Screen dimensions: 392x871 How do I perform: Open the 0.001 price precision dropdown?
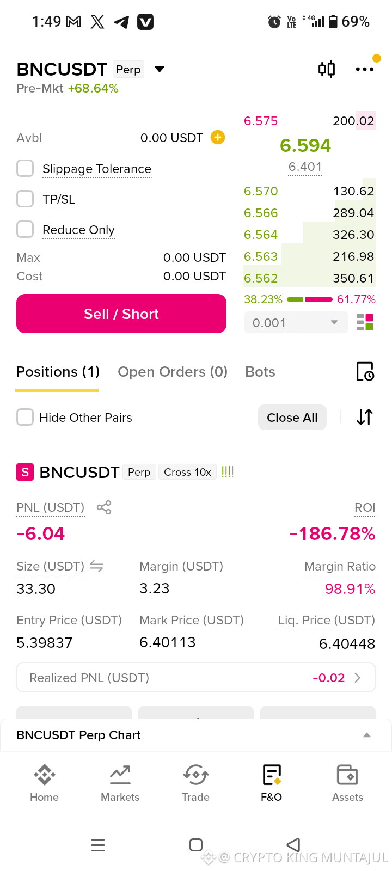(296, 322)
